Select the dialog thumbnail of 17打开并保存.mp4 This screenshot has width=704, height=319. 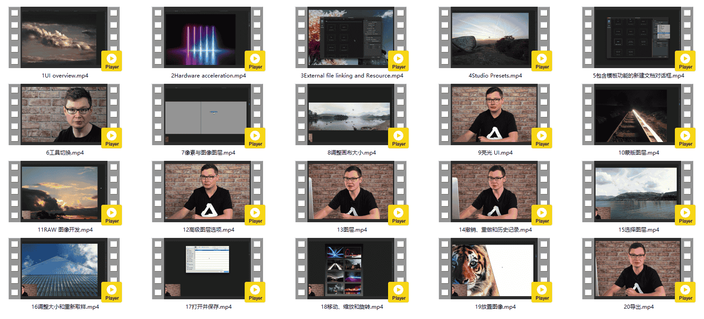[x=207, y=269]
